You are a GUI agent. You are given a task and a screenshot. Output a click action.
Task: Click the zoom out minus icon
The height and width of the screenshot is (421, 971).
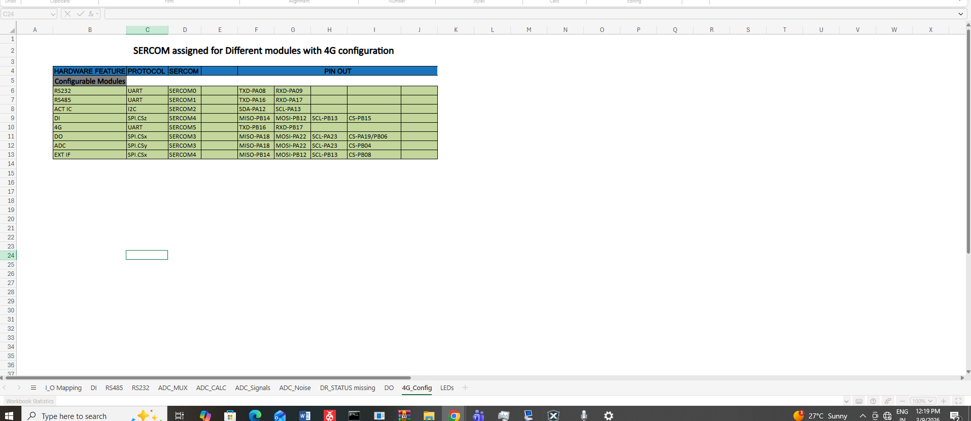coord(903,401)
